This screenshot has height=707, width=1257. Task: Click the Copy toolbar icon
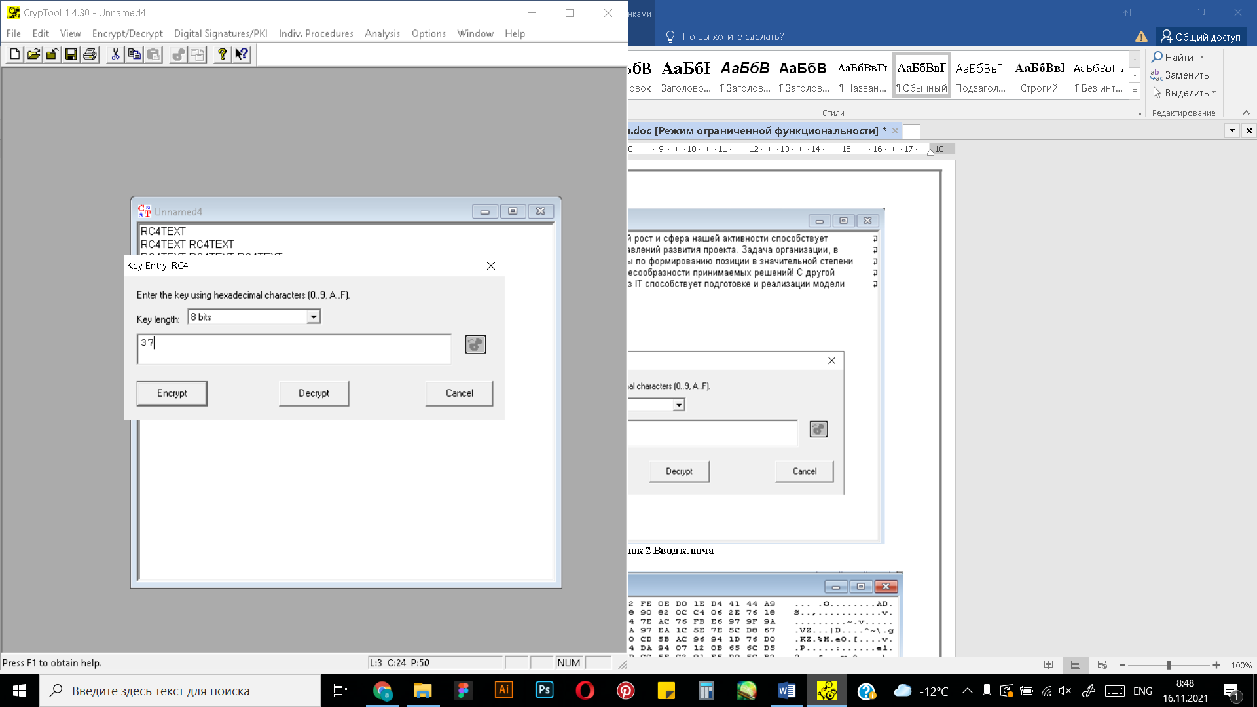click(134, 54)
